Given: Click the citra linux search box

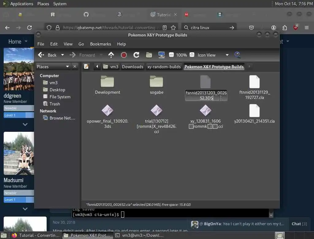Looking at the screenshot, I should point(208,28).
